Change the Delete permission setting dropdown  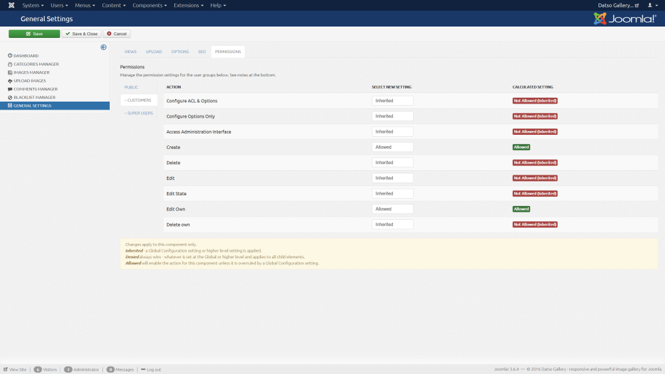click(x=392, y=163)
